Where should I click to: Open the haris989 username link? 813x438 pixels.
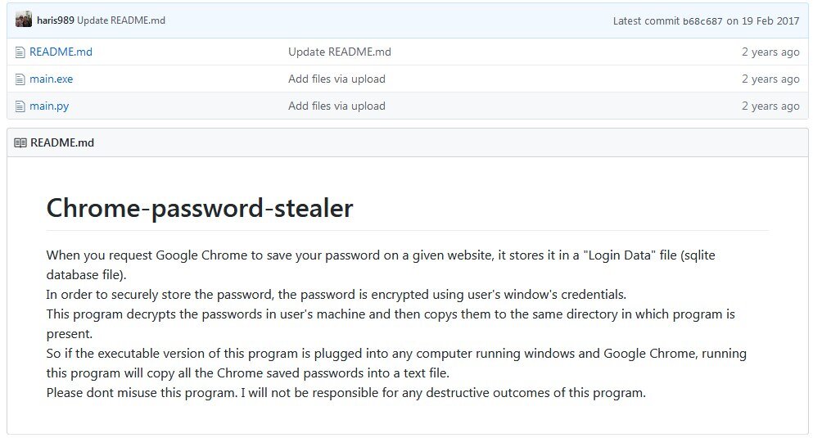click(x=56, y=20)
